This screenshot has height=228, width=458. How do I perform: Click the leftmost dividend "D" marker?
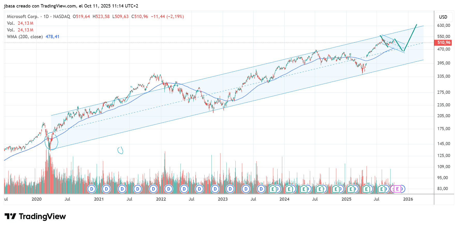[x=91, y=189]
